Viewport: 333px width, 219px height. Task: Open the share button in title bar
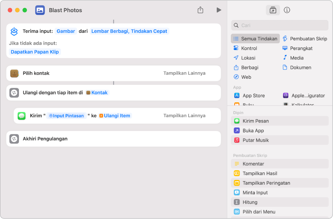200,10
